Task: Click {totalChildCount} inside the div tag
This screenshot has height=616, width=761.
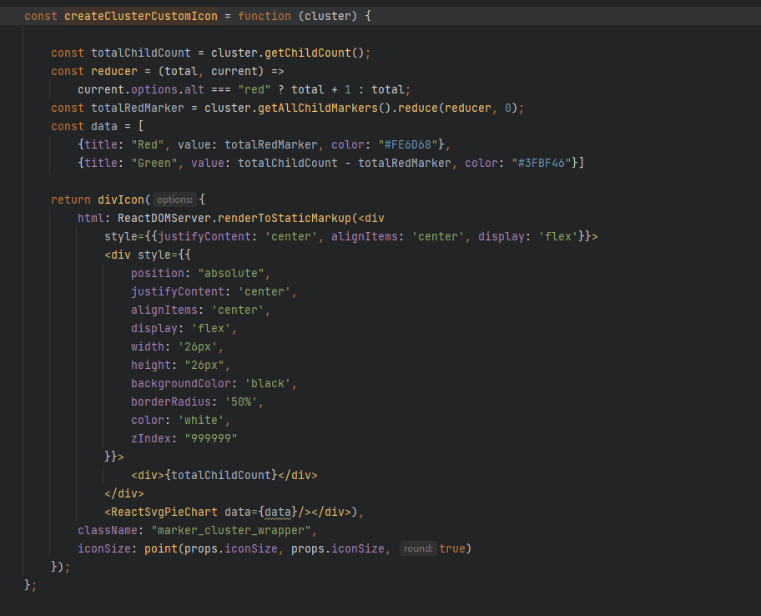Action: coord(221,475)
